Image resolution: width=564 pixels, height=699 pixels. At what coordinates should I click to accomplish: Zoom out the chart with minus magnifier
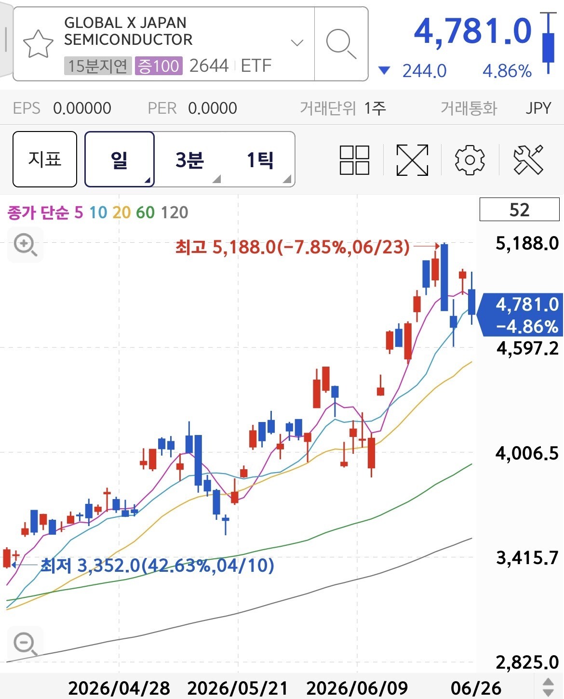pos(26,644)
